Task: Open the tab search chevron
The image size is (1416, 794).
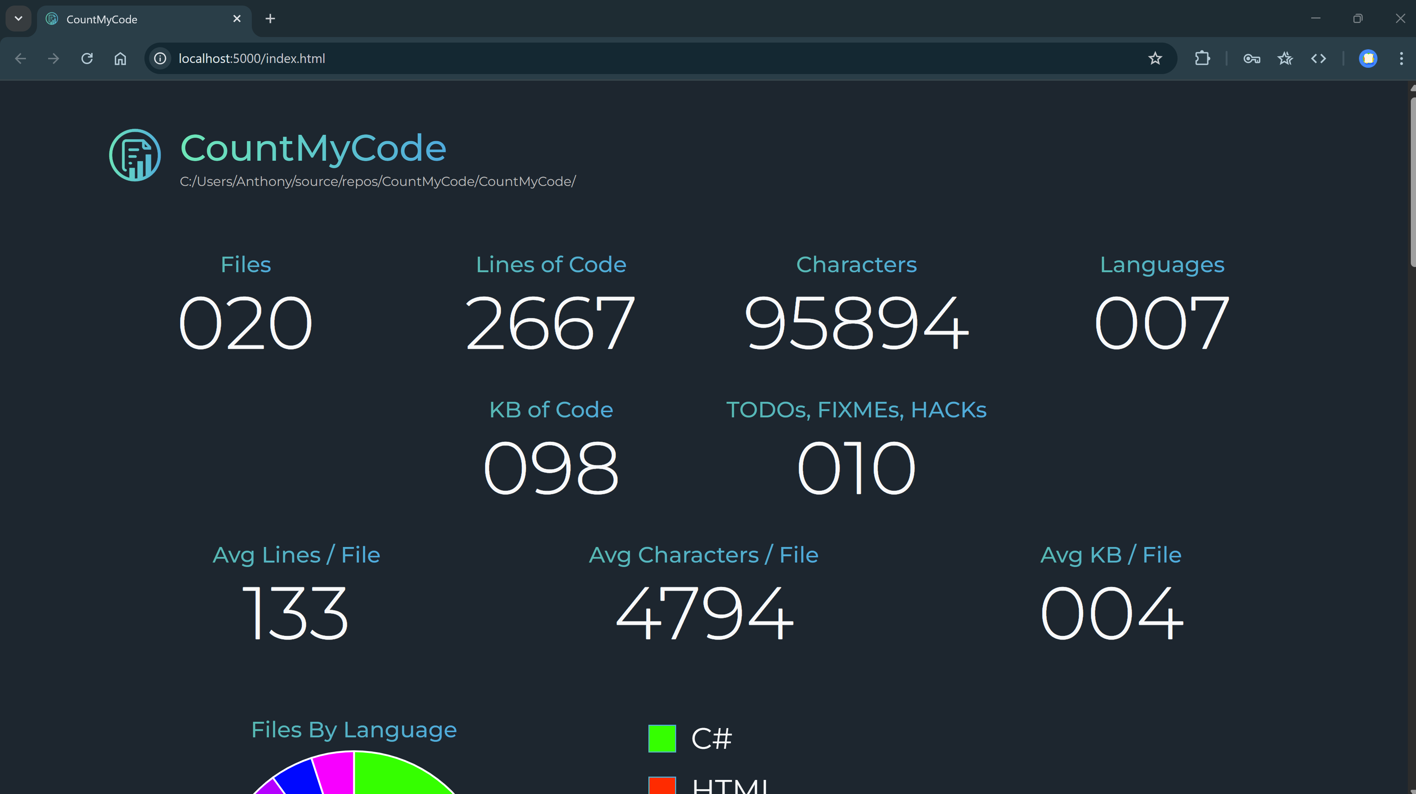Action: pyautogui.click(x=18, y=18)
